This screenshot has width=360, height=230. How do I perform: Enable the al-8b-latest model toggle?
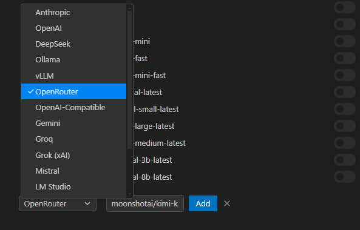[x=345, y=177]
